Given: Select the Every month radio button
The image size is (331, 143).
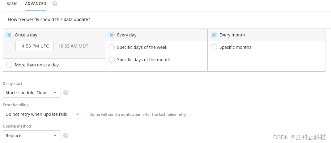Looking at the screenshot, I should (214, 35).
